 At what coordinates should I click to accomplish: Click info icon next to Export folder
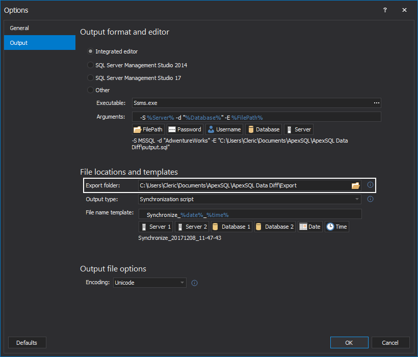(x=371, y=185)
